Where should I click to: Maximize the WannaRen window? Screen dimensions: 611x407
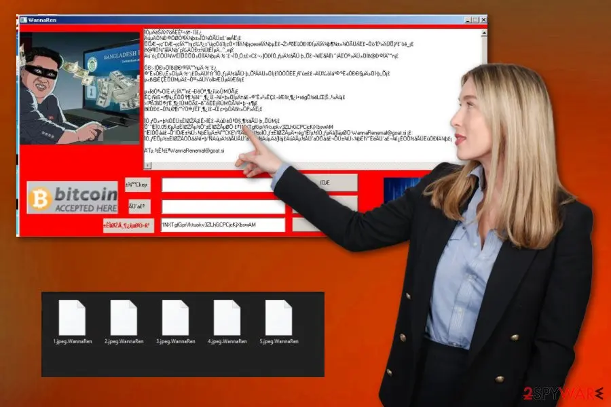pos(475,20)
